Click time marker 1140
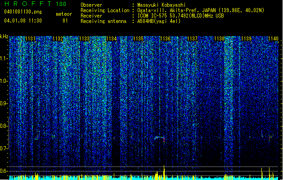 [273, 39]
